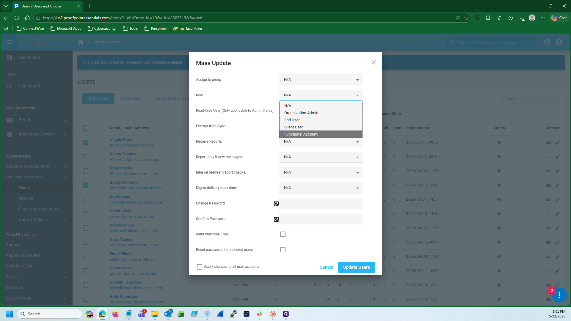The width and height of the screenshot is (571, 321).
Task: Edit Angela Rider with pencil icon
Action: coord(558,143)
